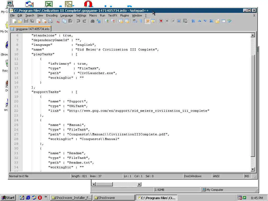Cut selection with the scissors icon

(58, 21)
